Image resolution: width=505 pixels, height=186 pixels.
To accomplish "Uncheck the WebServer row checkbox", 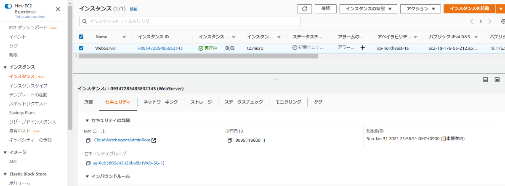I will [x=81, y=48].
